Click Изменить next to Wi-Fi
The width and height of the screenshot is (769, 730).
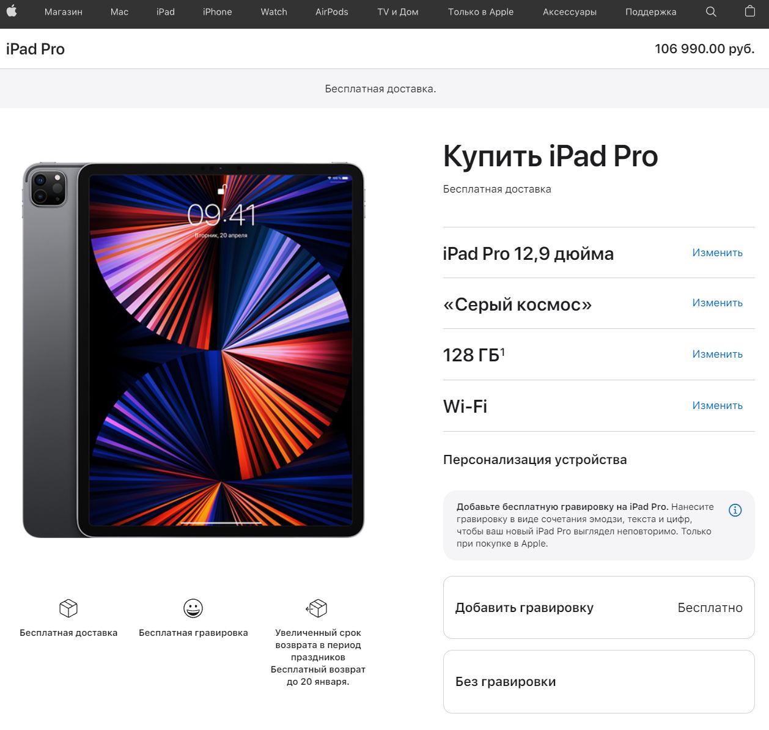coord(717,405)
